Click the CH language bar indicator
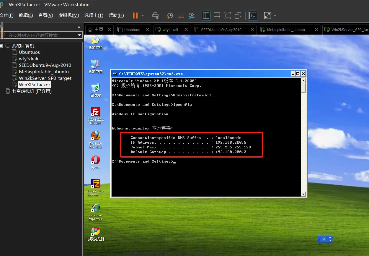Image resolution: width=369 pixels, height=256 pixels. (324, 239)
